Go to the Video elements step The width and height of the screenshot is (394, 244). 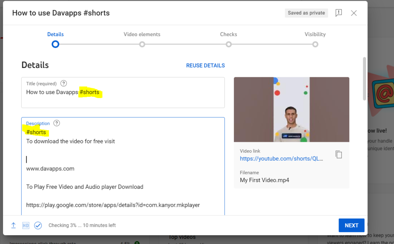click(142, 35)
